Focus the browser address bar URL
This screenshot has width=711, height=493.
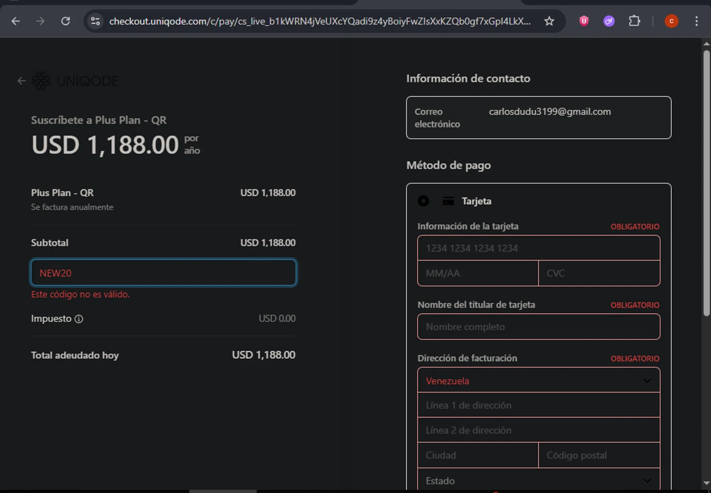tap(320, 21)
